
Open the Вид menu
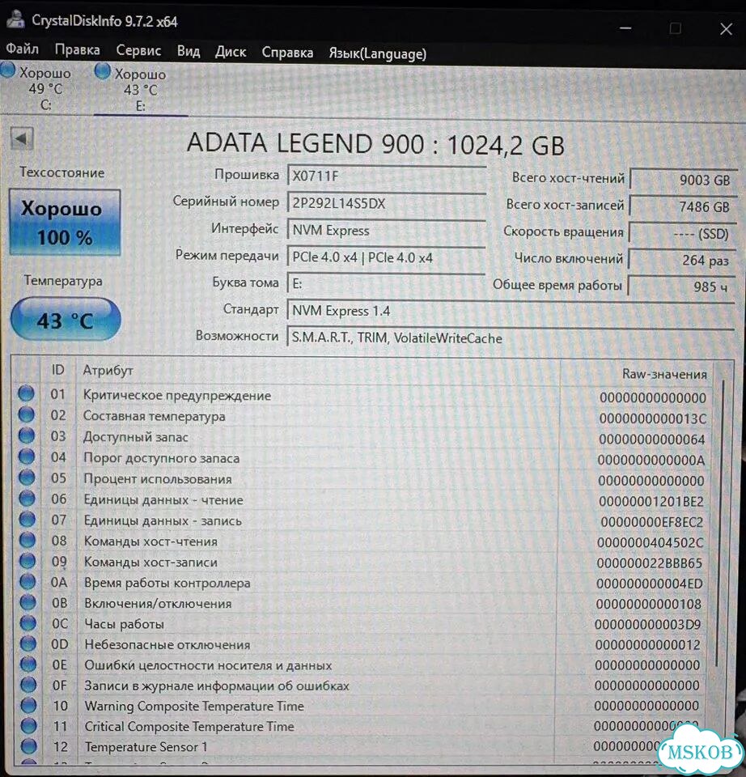click(189, 51)
